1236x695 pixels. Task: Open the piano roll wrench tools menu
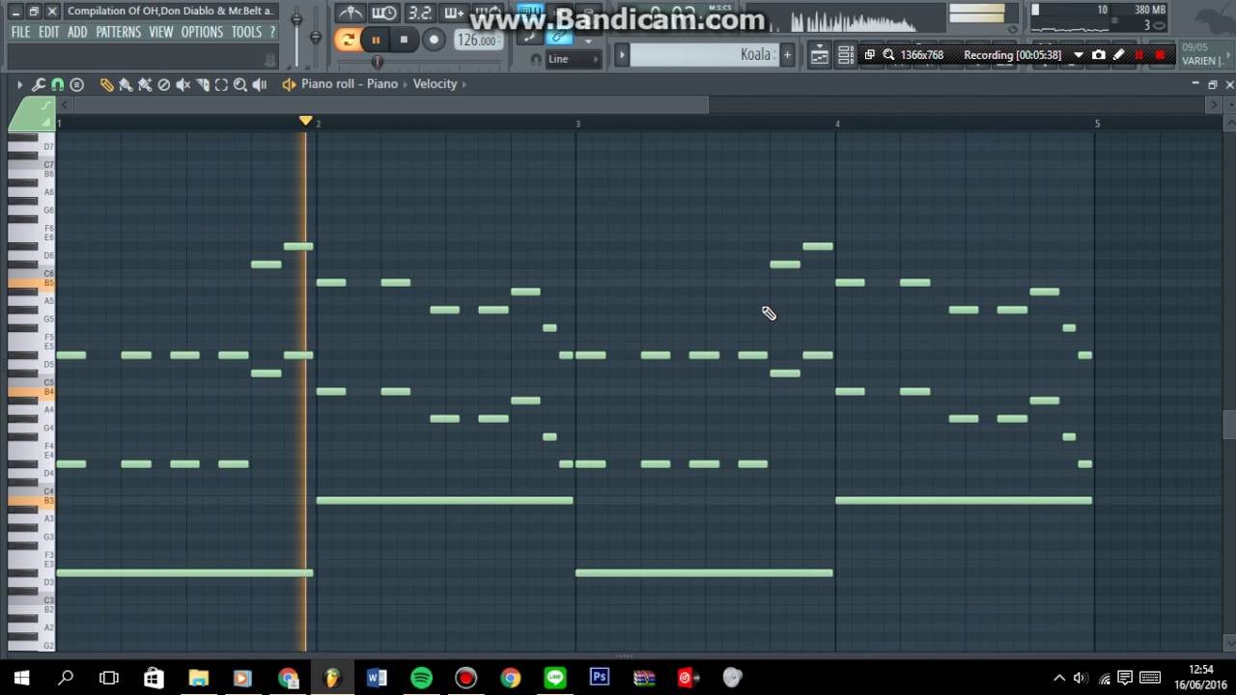(x=39, y=85)
